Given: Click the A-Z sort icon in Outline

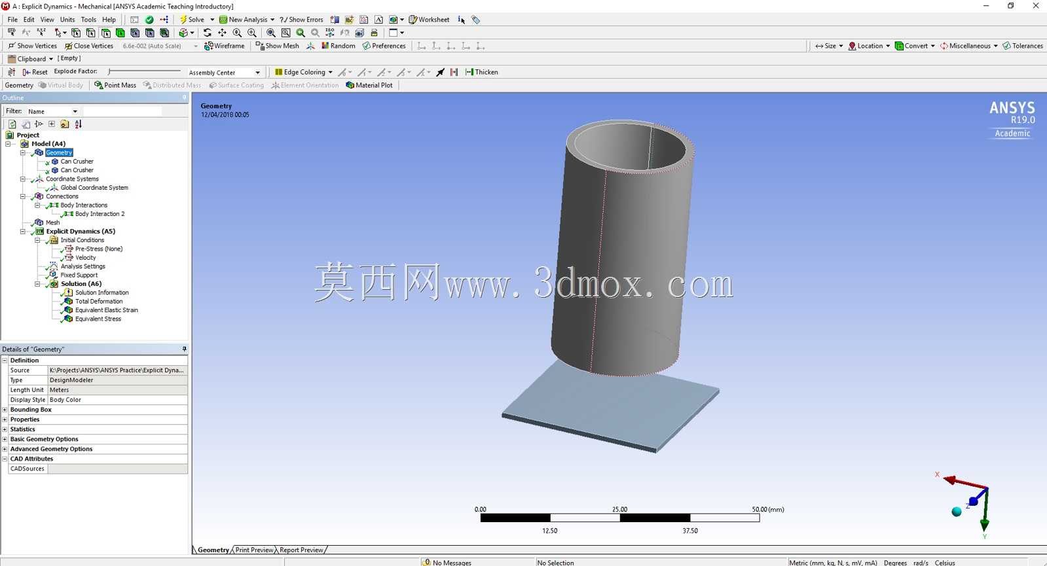Looking at the screenshot, I should [78, 124].
